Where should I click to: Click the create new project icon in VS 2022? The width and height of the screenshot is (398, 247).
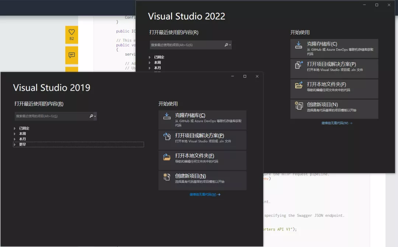point(299,105)
